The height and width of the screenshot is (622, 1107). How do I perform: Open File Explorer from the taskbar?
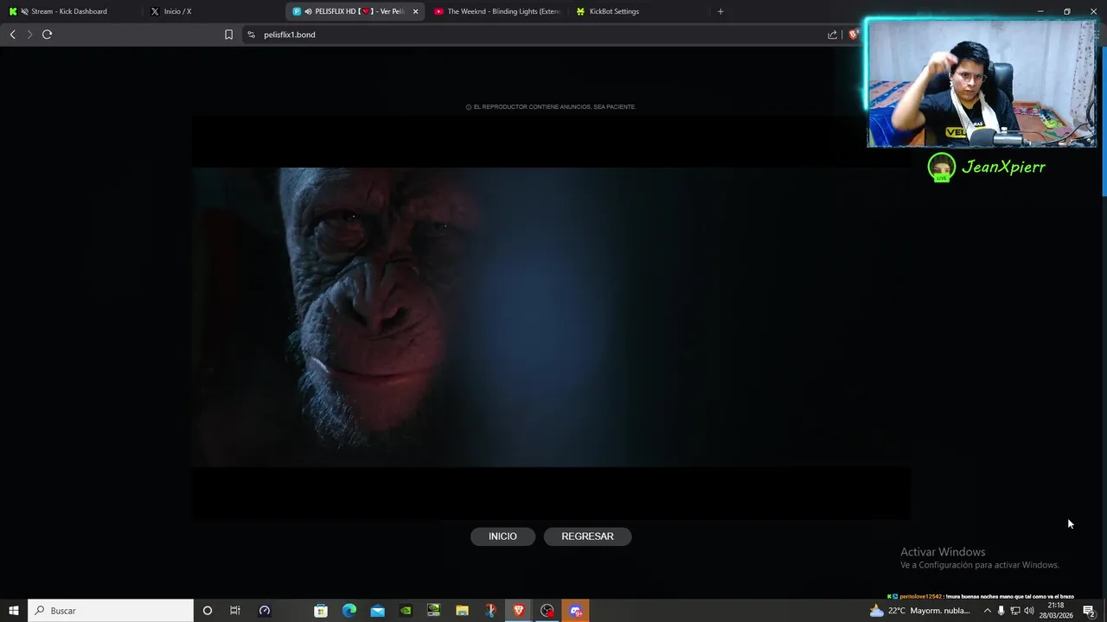tap(463, 611)
